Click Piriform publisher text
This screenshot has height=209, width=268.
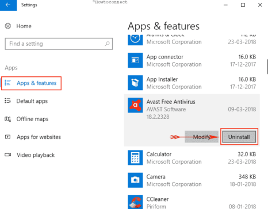156,207
